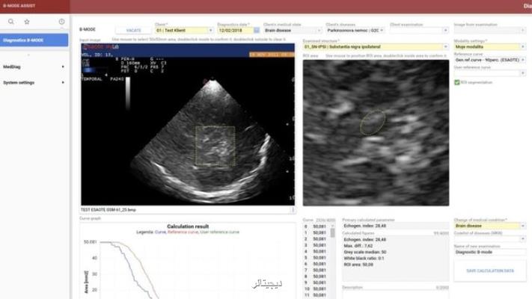Click the clock history icon in sidebar
Screen dimensions: 532x299
click(61, 22)
